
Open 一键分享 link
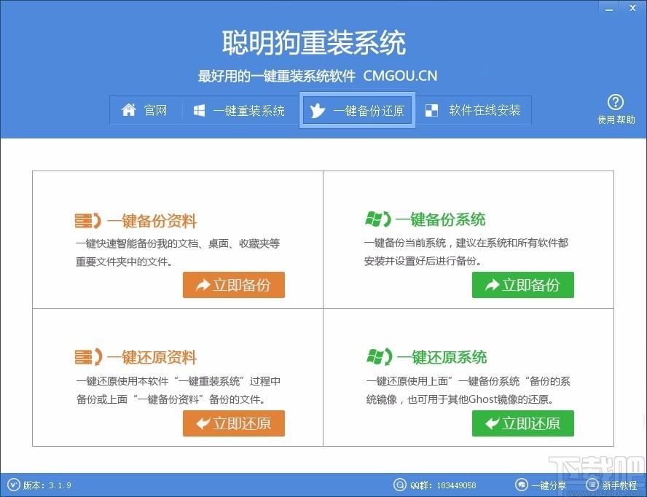point(549,485)
